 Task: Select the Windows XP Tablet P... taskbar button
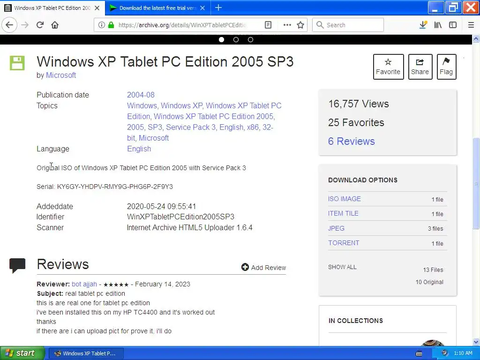86,353
